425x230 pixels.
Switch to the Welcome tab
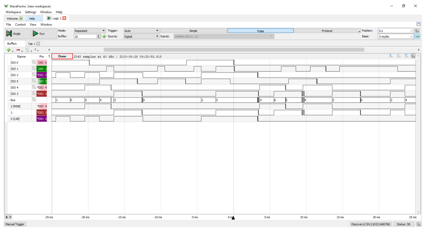pos(12,19)
